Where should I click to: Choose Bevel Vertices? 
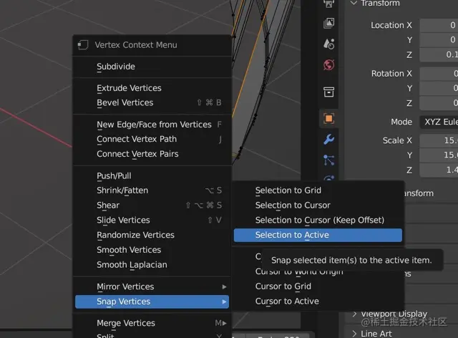[x=125, y=102]
